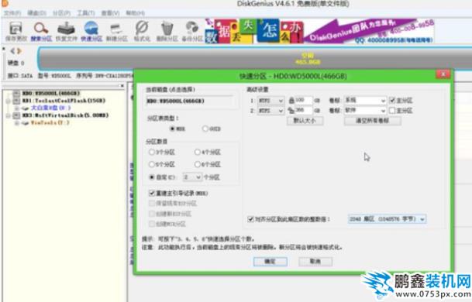The width and height of the screenshot is (472, 302).
Task: Select the GUID partition table type radio
Action: 205,129
